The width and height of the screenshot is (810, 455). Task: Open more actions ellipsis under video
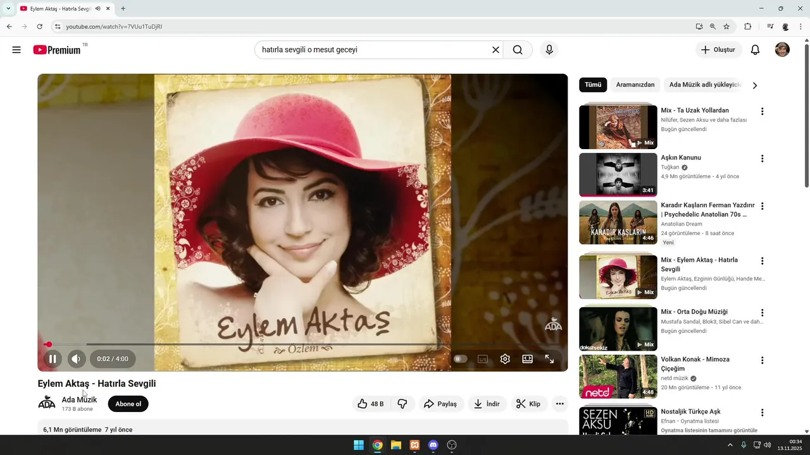pos(559,404)
